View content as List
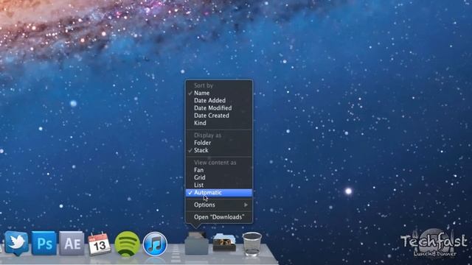The width and height of the screenshot is (472, 265). [x=219, y=185]
